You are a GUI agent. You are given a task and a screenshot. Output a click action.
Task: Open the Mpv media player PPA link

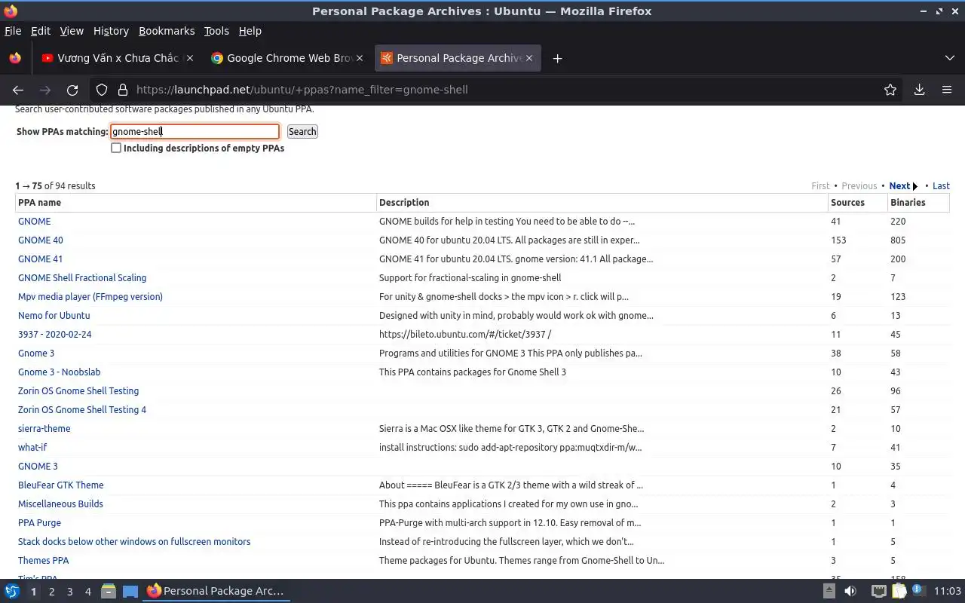(90, 297)
